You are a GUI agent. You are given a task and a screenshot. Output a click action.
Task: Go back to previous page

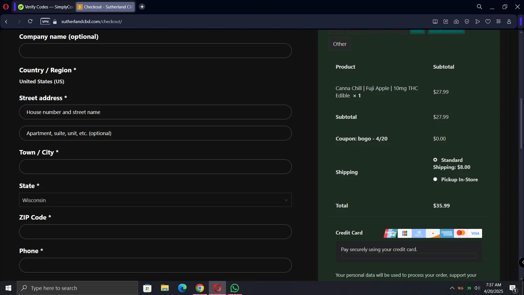point(6,21)
